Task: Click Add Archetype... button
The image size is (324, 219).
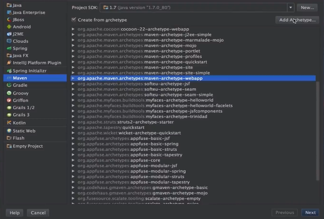Action: [x=297, y=20]
